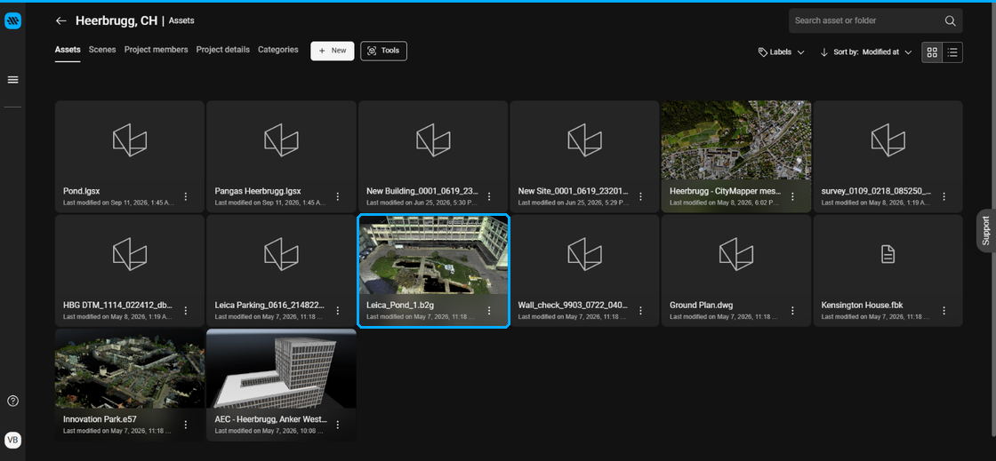Click the search magnifier icon

coord(951,21)
